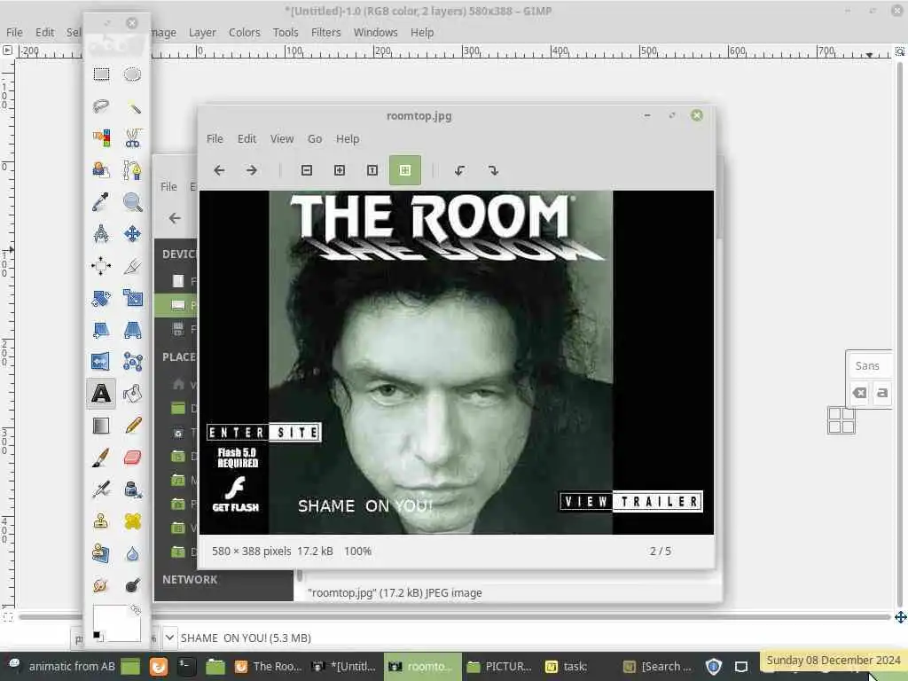This screenshot has height=681, width=908.
Task: Select the Smudge tool
Action: tap(101, 585)
